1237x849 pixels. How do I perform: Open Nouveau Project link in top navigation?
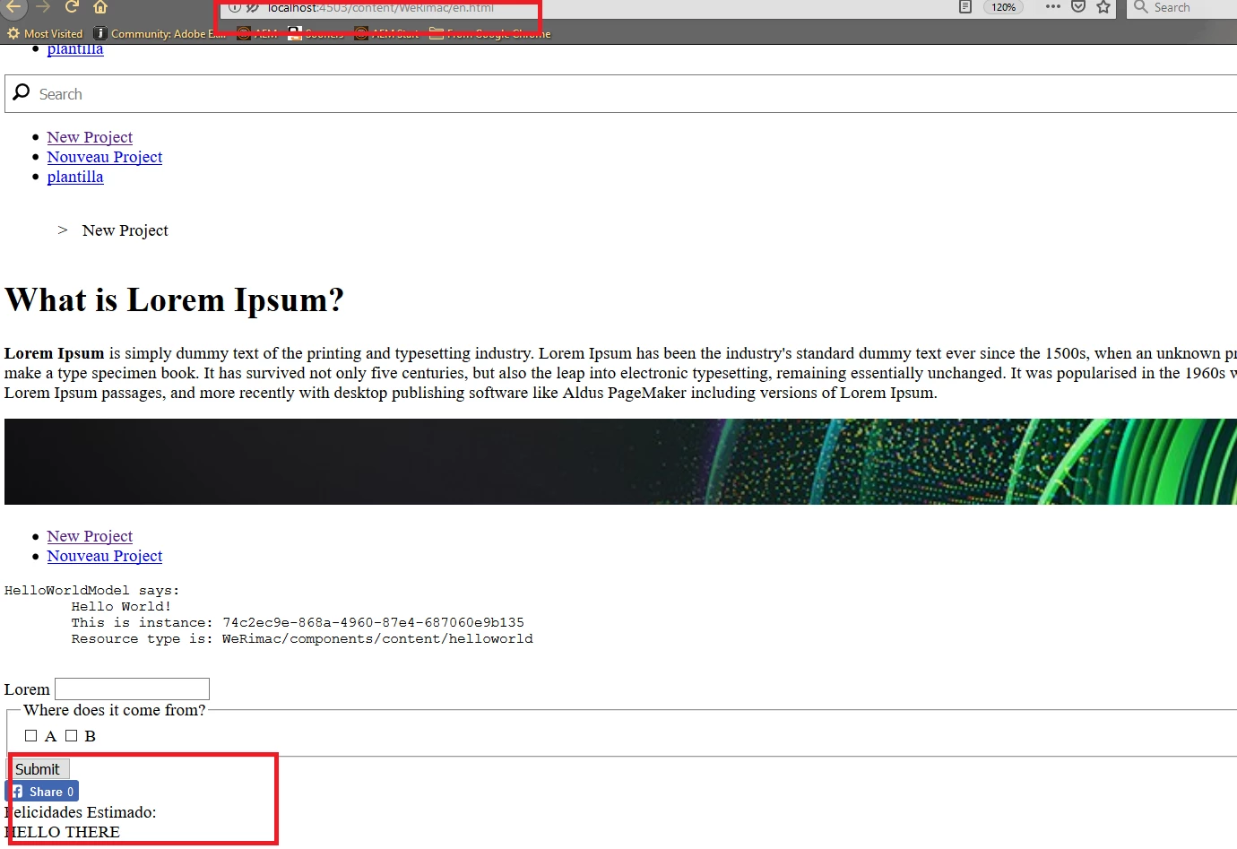click(105, 157)
